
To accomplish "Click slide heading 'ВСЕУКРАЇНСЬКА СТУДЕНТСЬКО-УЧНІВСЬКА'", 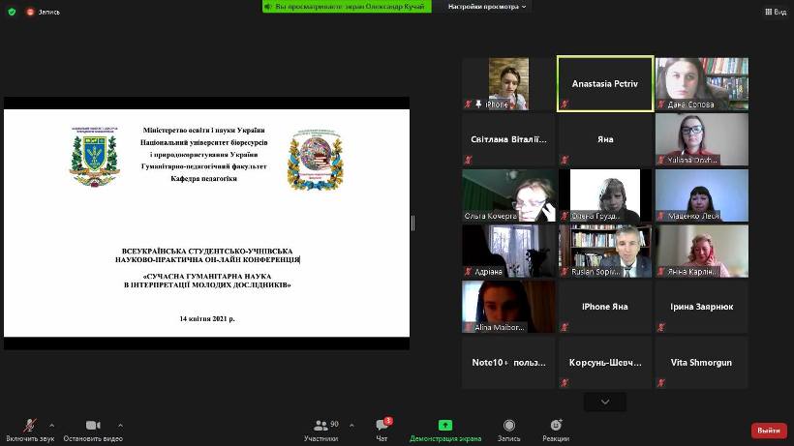I will 207,251.
